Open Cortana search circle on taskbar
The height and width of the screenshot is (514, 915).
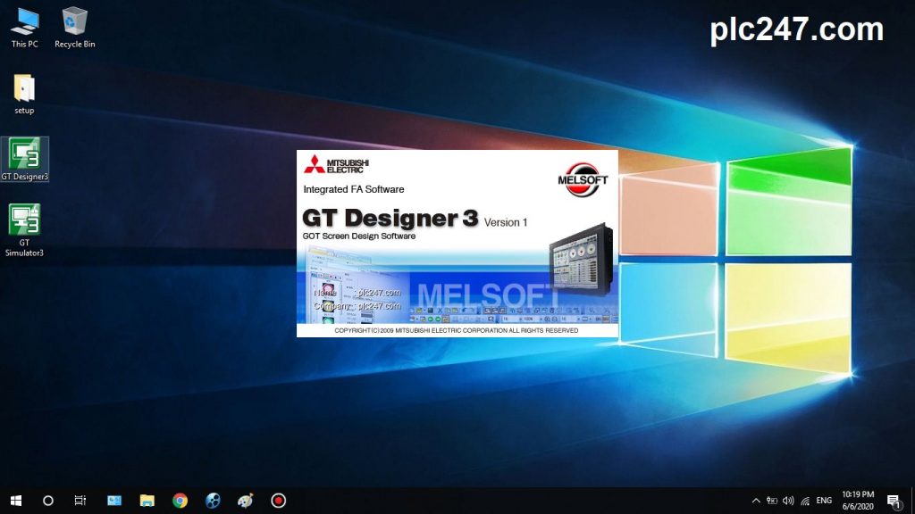coord(48,501)
